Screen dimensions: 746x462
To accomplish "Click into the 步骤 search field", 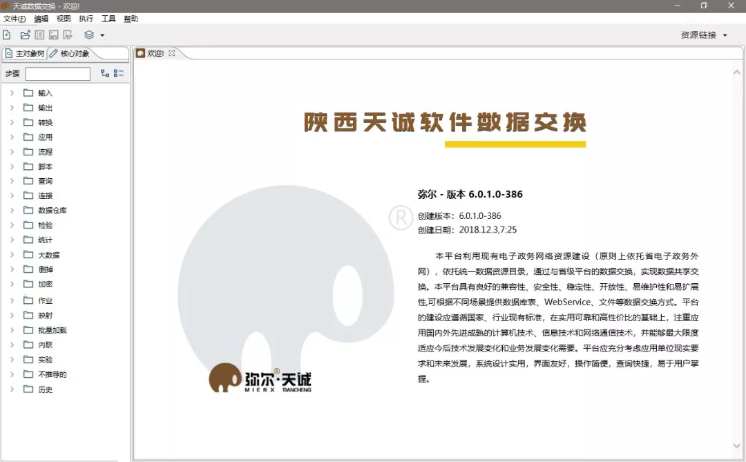I will [57, 74].
